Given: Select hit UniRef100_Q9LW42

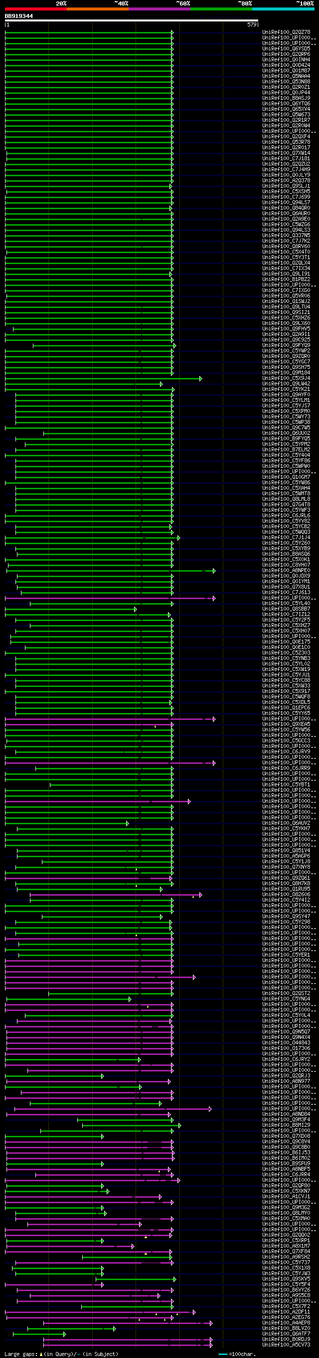Looking at the screenshot, I should (287, 384).
